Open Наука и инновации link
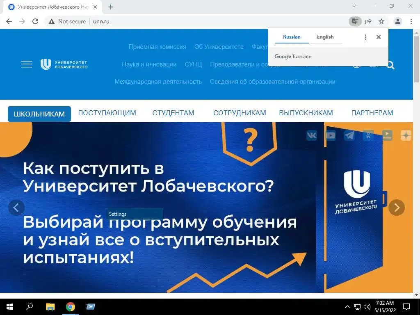The height and width of the screenshot is (315, 420). (x=149, y=64)
